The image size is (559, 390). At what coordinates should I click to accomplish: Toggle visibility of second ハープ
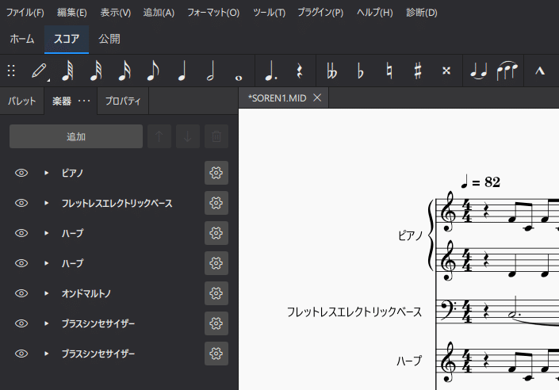(21, 263)
